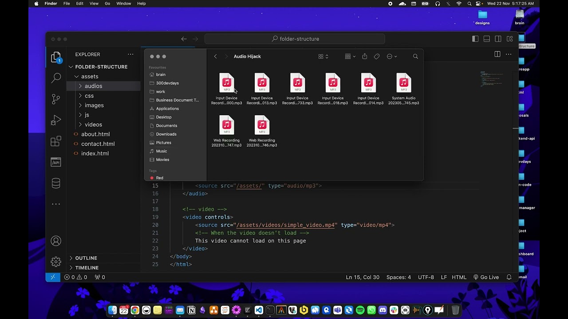
Task: Split the VS Code editor to the right
Action: [x=497, y=54]
